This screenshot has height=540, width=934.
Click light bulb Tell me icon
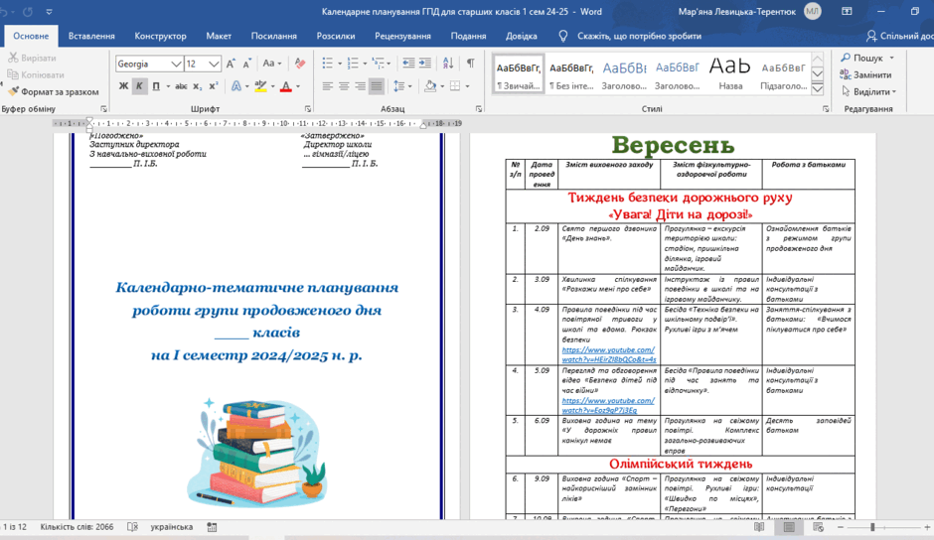coord(563,37)
